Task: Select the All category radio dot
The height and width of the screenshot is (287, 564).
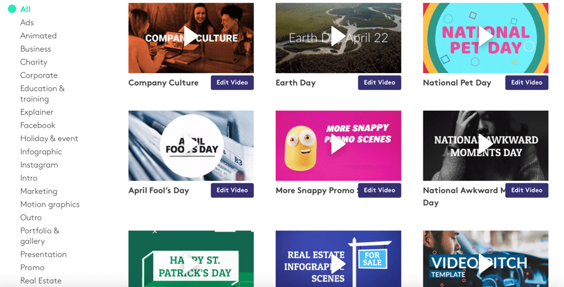Action: click(12, 9)
